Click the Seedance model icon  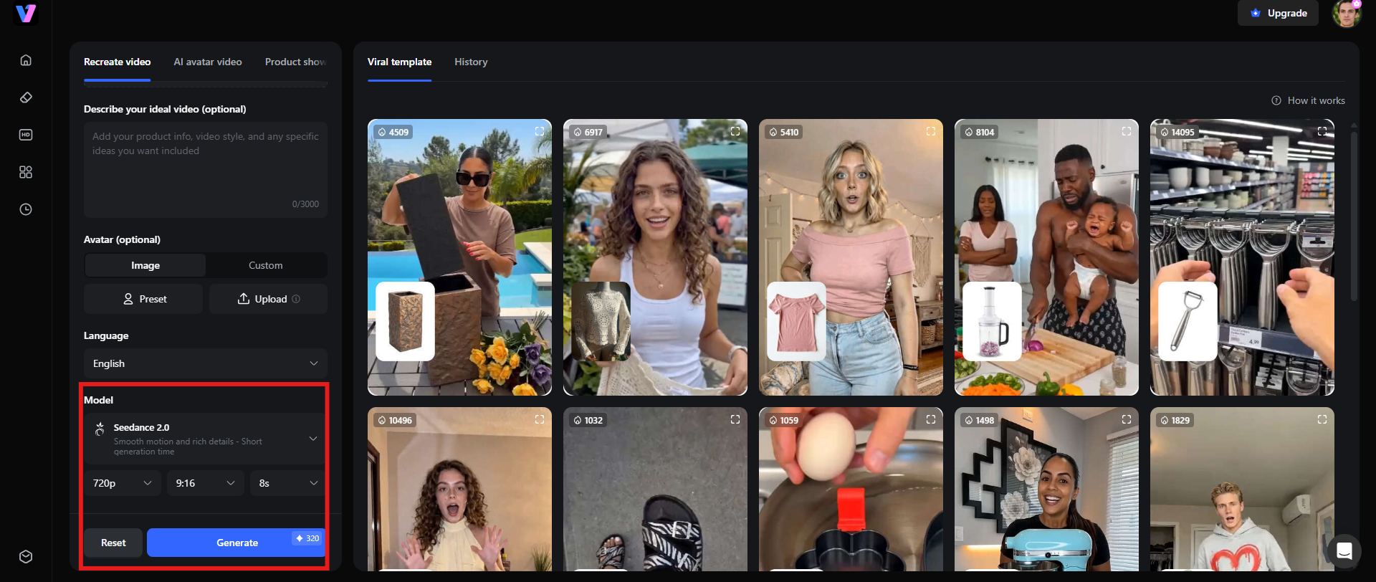point(100,430)
